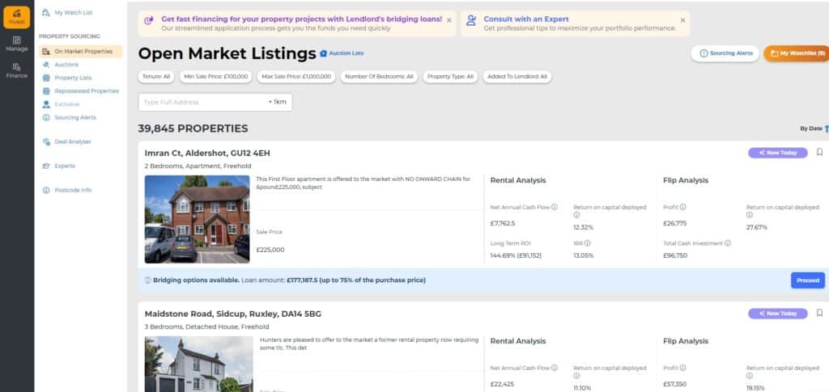Open Exclusive in sidebar
829x392 pixels.
pos(61,104)
